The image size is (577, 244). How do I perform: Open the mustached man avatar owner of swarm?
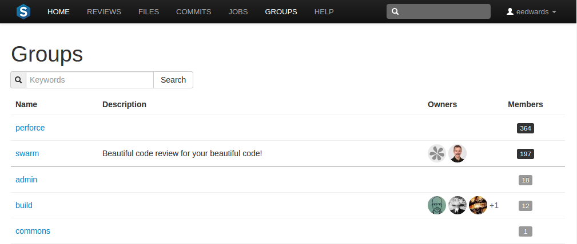coord(457,153)
